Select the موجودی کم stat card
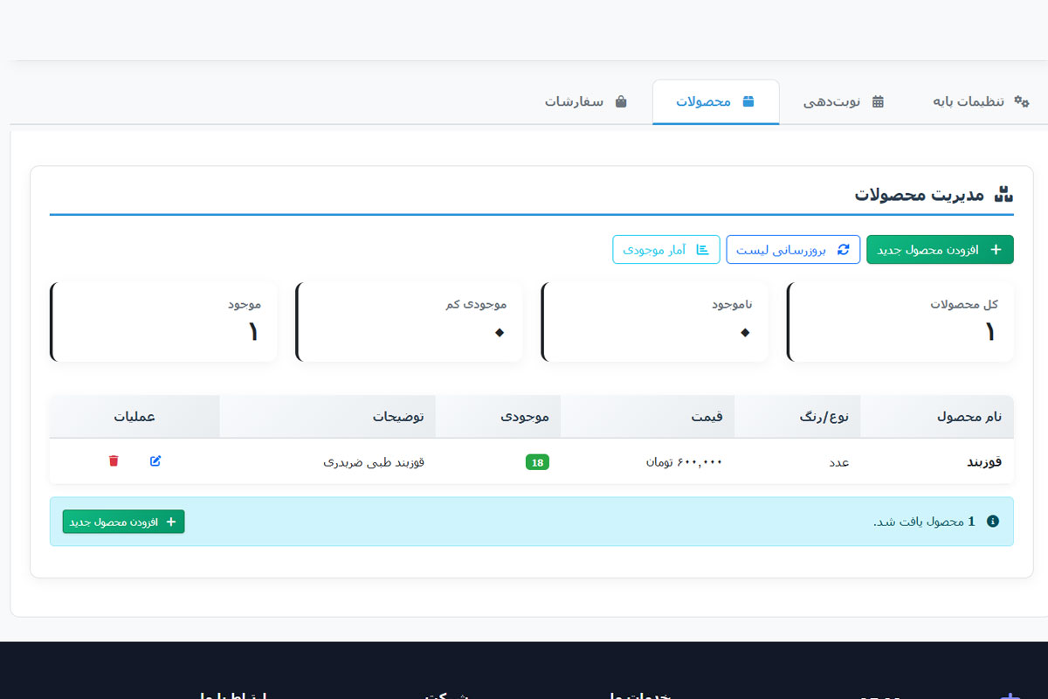 point(409,322)
